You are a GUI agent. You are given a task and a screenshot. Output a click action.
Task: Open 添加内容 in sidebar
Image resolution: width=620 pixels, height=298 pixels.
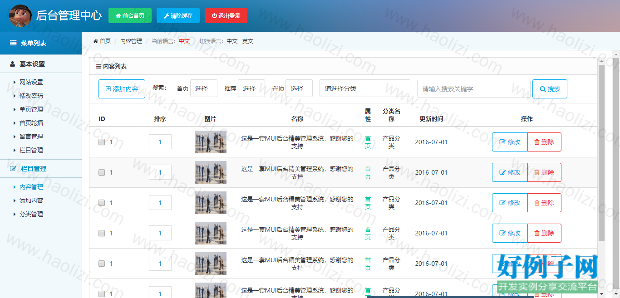31,200
